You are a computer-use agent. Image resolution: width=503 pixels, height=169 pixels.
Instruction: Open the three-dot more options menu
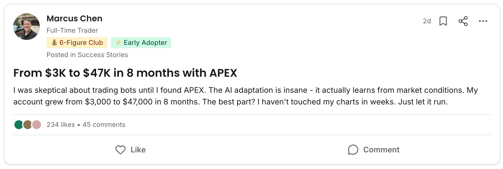point(483,21)
